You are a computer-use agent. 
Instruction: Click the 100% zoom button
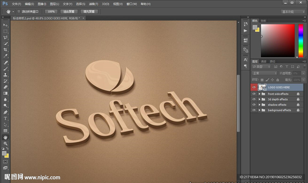tap(51, 12)
